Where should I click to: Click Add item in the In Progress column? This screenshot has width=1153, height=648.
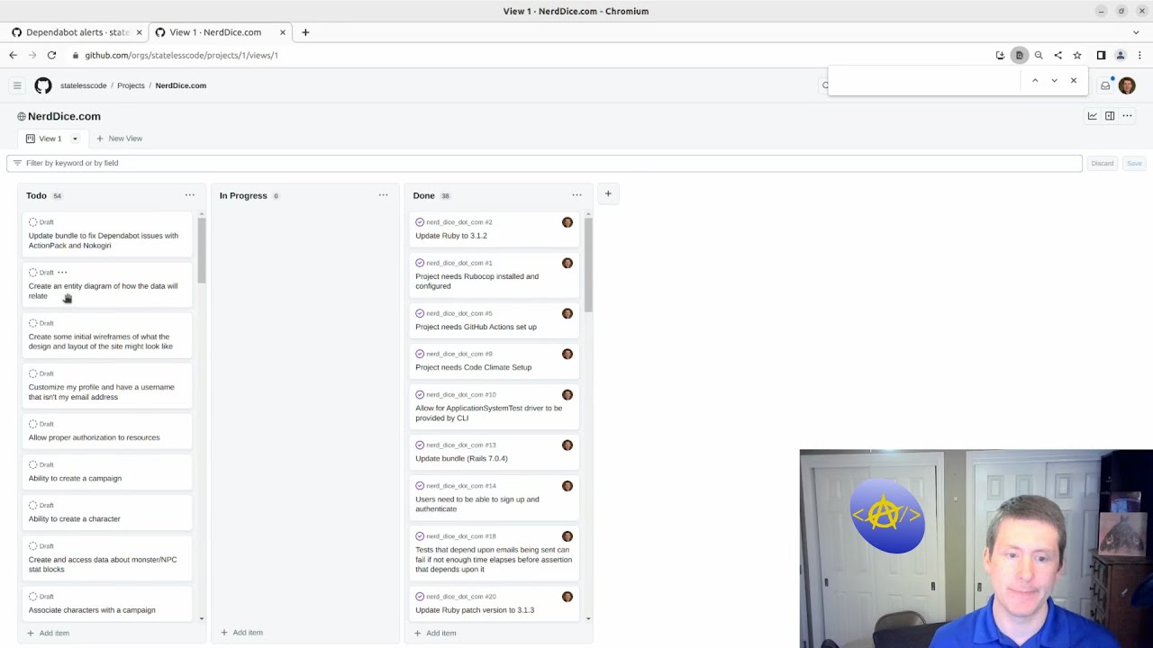click(x=242, y=633)
